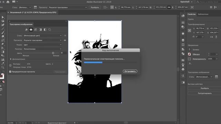
Task: Click Разобрать under quick actions
Action: click(x=205, y=88)
